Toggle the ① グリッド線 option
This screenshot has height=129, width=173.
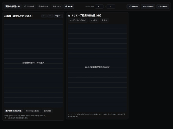point(29,6)
